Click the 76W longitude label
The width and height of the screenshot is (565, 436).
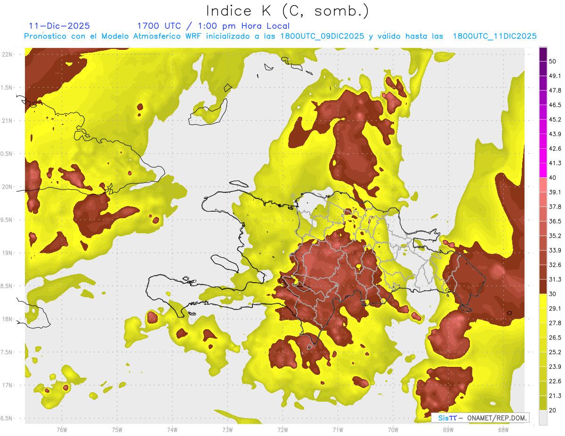62,429
